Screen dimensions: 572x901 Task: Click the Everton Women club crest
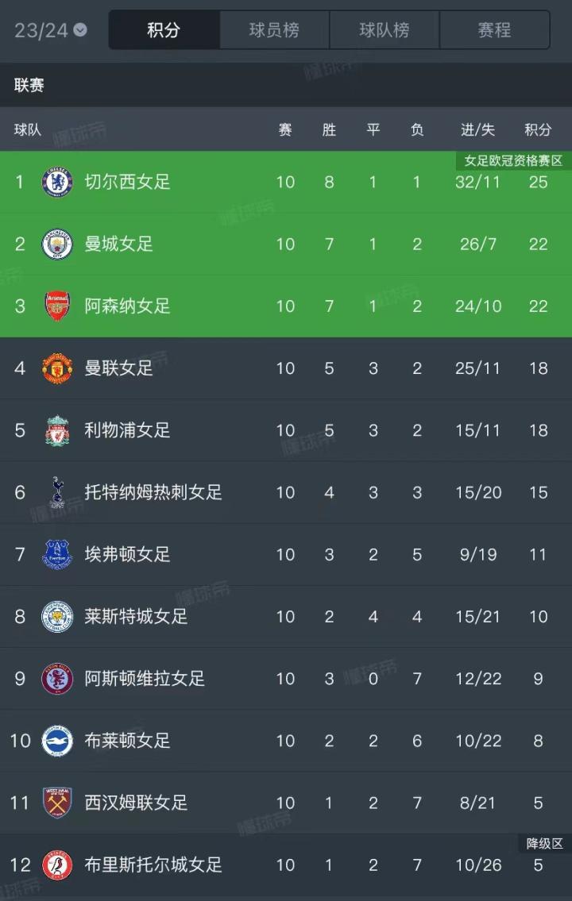point(57,554)
